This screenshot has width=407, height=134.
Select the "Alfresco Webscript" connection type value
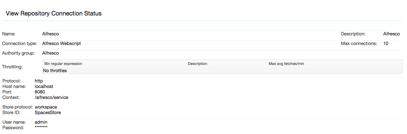[62, 44]
